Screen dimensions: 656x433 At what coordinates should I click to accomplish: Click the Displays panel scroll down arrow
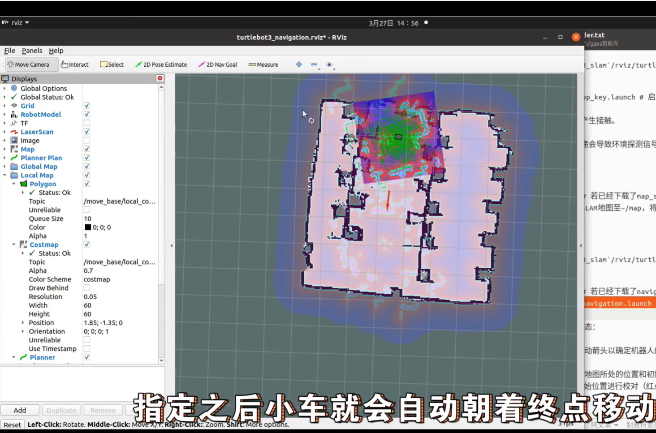tap(161, 360)
